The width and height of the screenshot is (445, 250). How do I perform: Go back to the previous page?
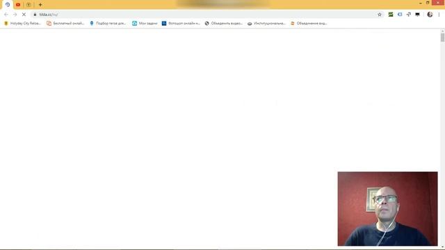(x=6, y=15)
